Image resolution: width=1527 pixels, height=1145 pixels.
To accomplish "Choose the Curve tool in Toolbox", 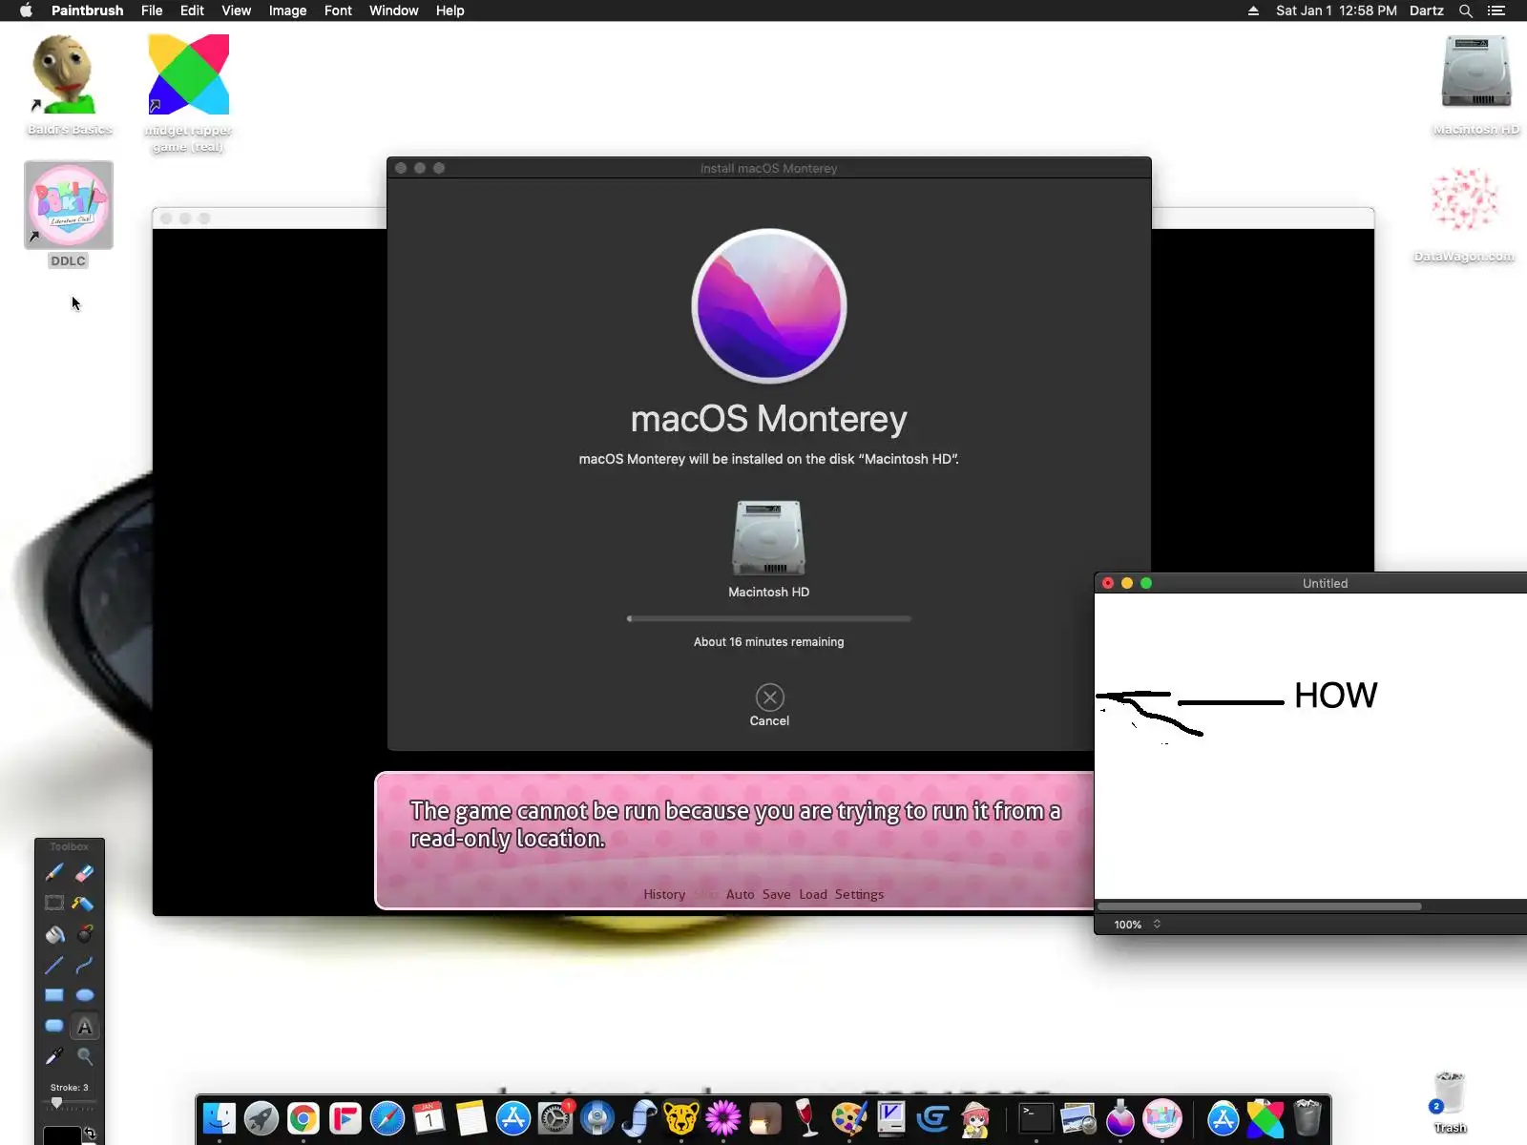I will pyautogui.click(x=85, y=965).
